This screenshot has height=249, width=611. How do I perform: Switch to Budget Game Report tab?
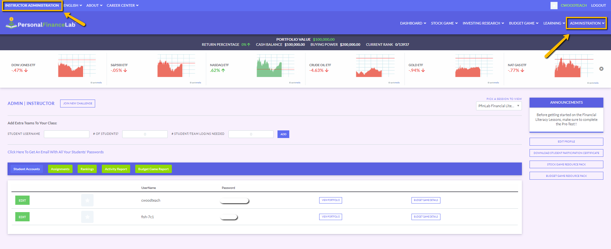pyautogui.click(x=153, y=169)
